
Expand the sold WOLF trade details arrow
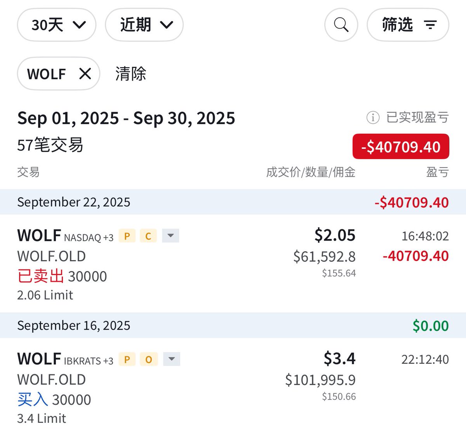coord(170,236)
